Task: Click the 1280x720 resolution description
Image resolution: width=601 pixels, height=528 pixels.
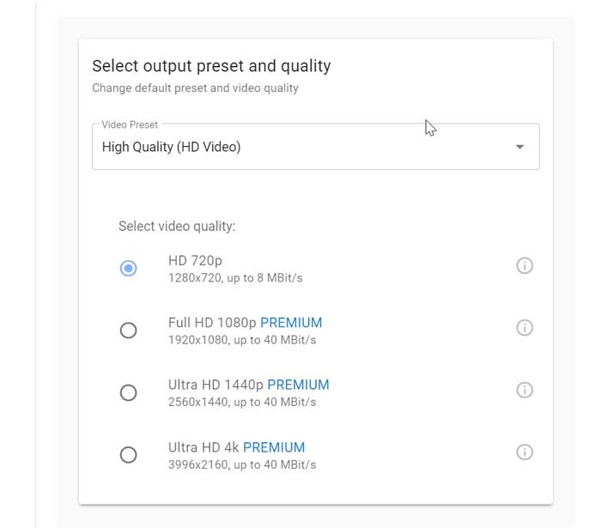Action: tap(235, 278)
